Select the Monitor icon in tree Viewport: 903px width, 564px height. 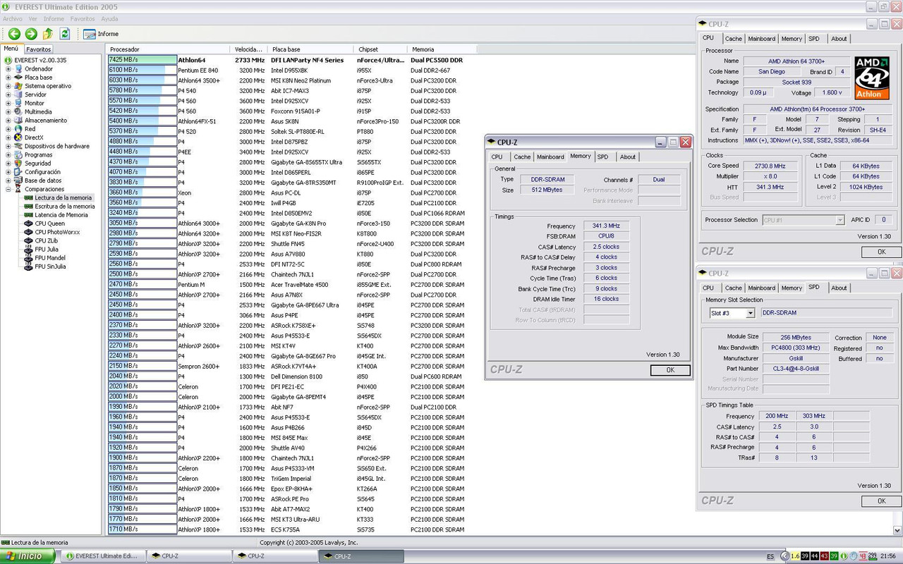[18, 103]
